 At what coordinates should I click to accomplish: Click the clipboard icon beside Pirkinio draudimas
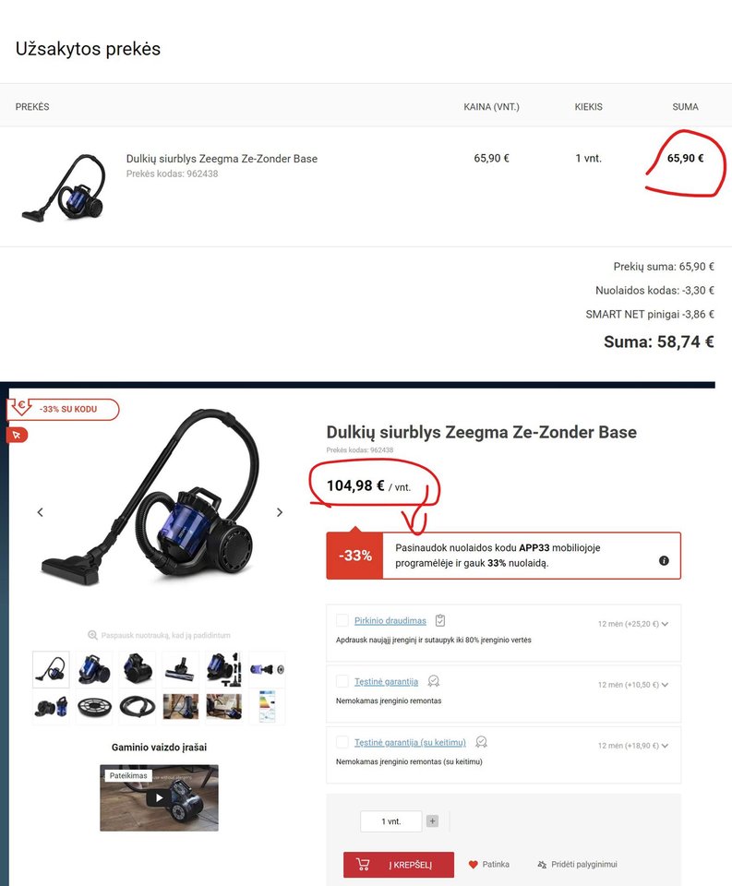[440, 620]
